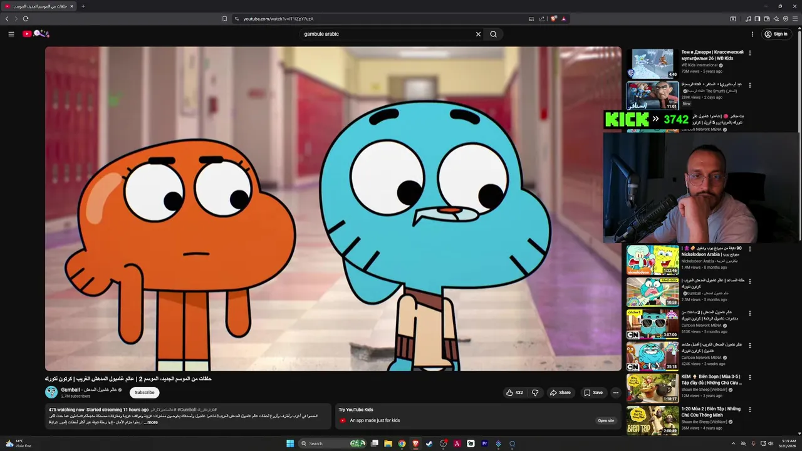The width and height of the screenshot is (802, 451).
Task: Toggle the browser sidebar panel
Action: [x=758, y=19]
